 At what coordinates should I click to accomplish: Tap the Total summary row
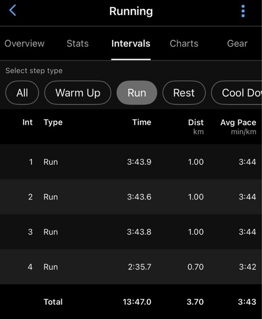[131, 302]
